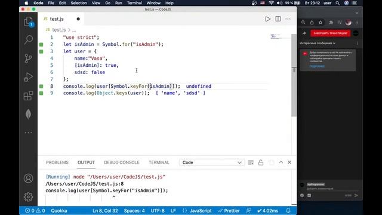The image size is (382, 215).
Task: Split the editor to the right
Action: (x=278, y=19)
